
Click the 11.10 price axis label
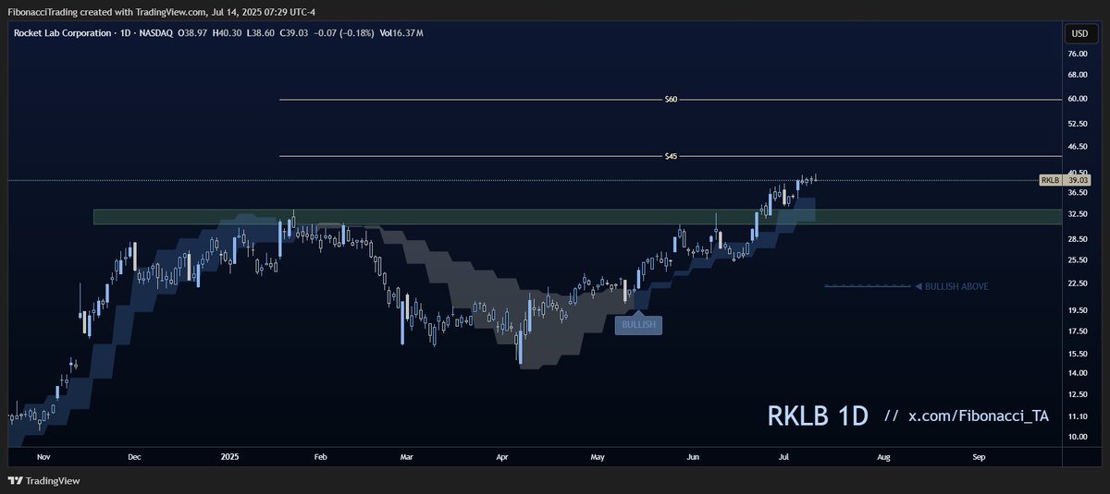pyautogui.click(x=1078, y=416)
